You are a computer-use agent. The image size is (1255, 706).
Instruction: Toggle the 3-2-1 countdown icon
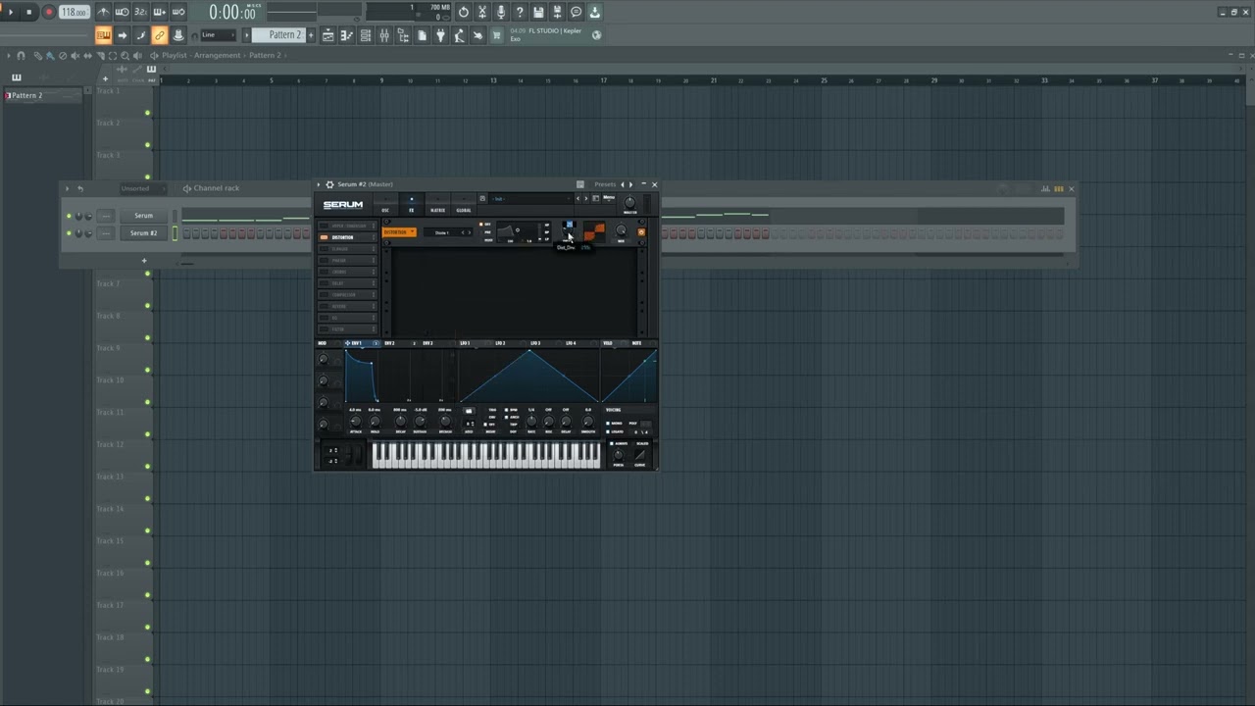tap(140, 12)
